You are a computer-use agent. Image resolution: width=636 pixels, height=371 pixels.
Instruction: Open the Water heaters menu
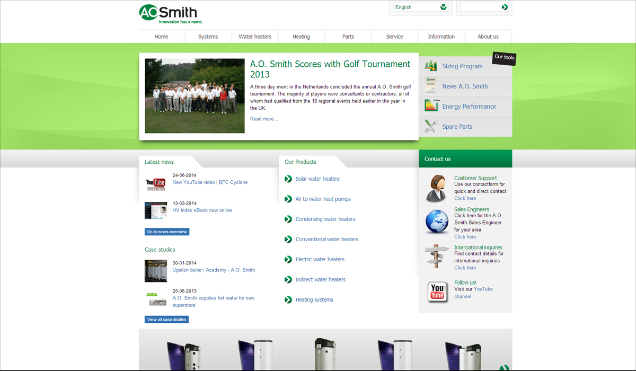255,37
